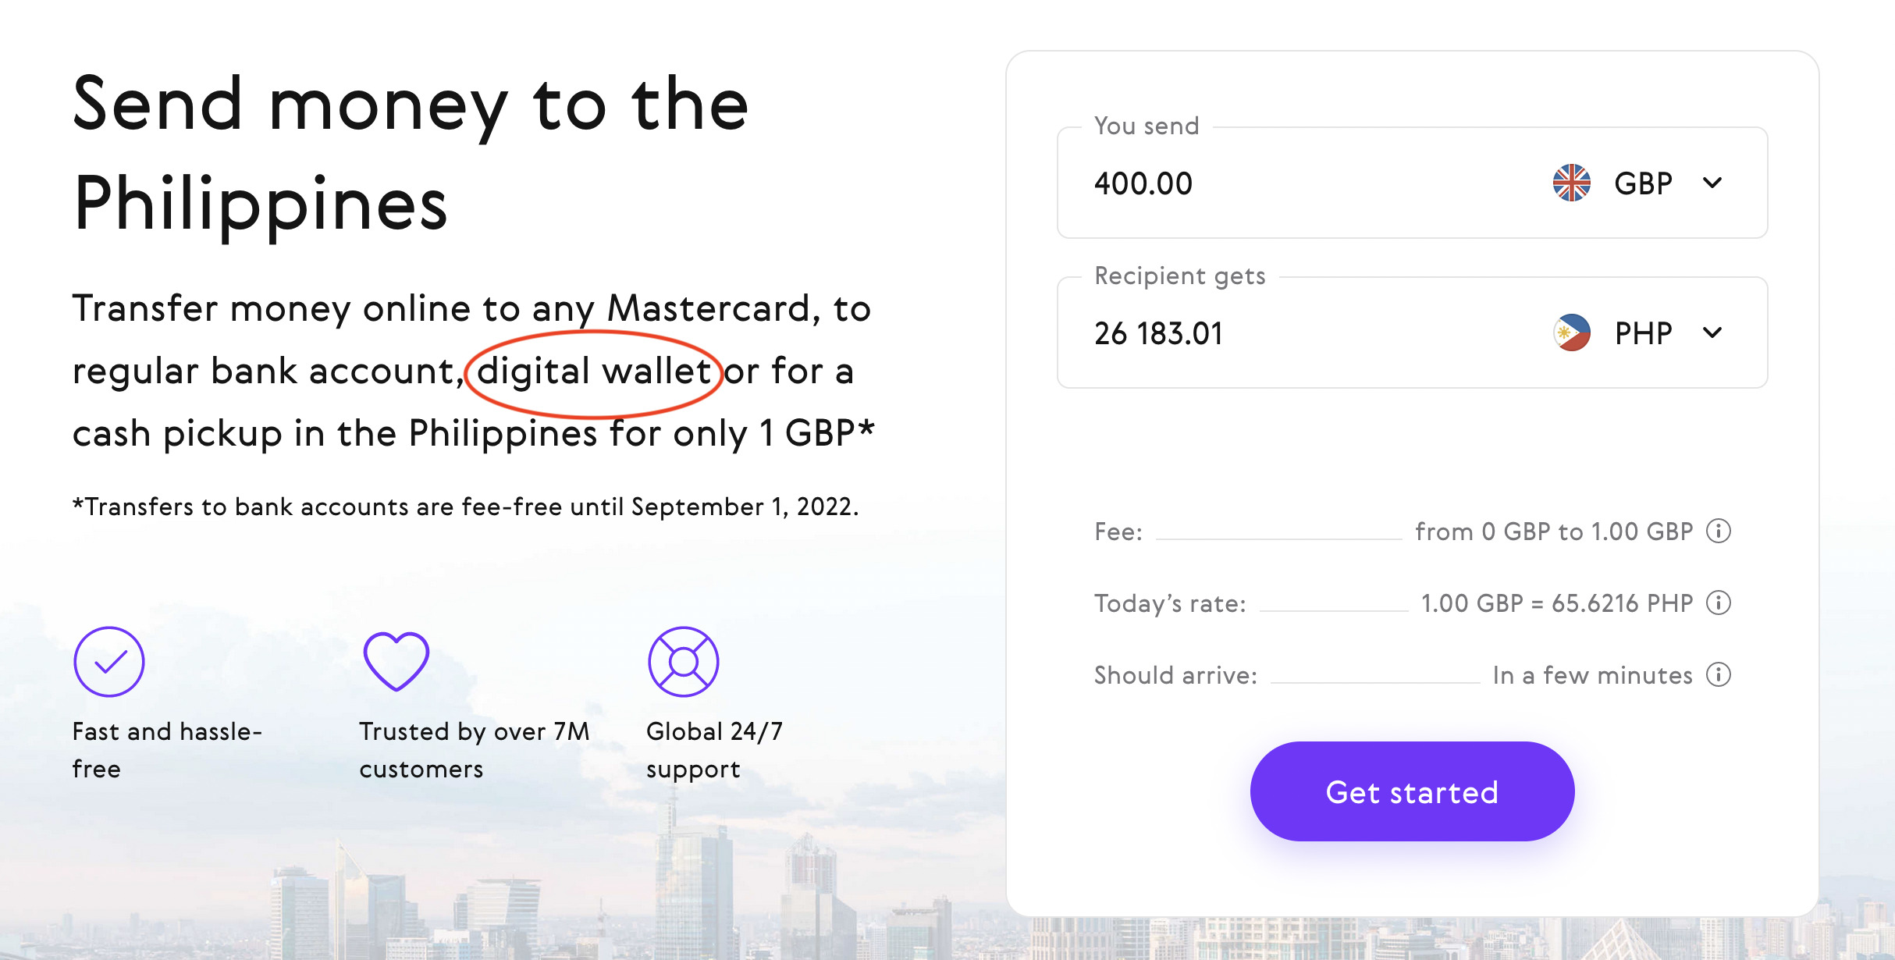
Task: Click the lifebuoy support icon
Action: [x=684, y=662]
